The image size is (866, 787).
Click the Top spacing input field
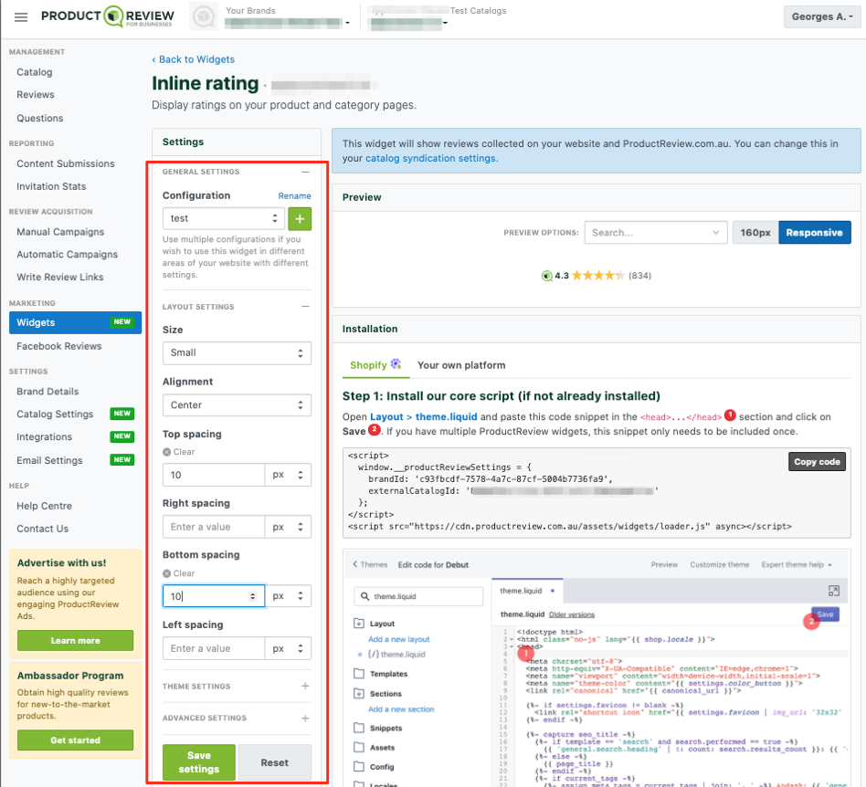(x=214, y=475)
